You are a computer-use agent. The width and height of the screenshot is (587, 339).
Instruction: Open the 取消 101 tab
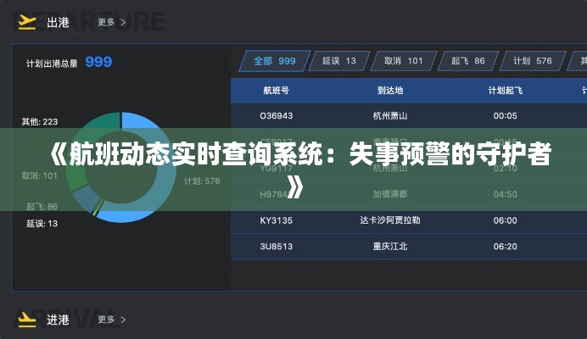point(403,61)
